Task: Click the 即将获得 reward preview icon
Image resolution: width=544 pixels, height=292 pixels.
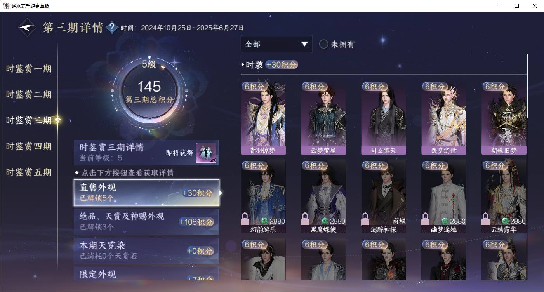Action: click(206, 153)
